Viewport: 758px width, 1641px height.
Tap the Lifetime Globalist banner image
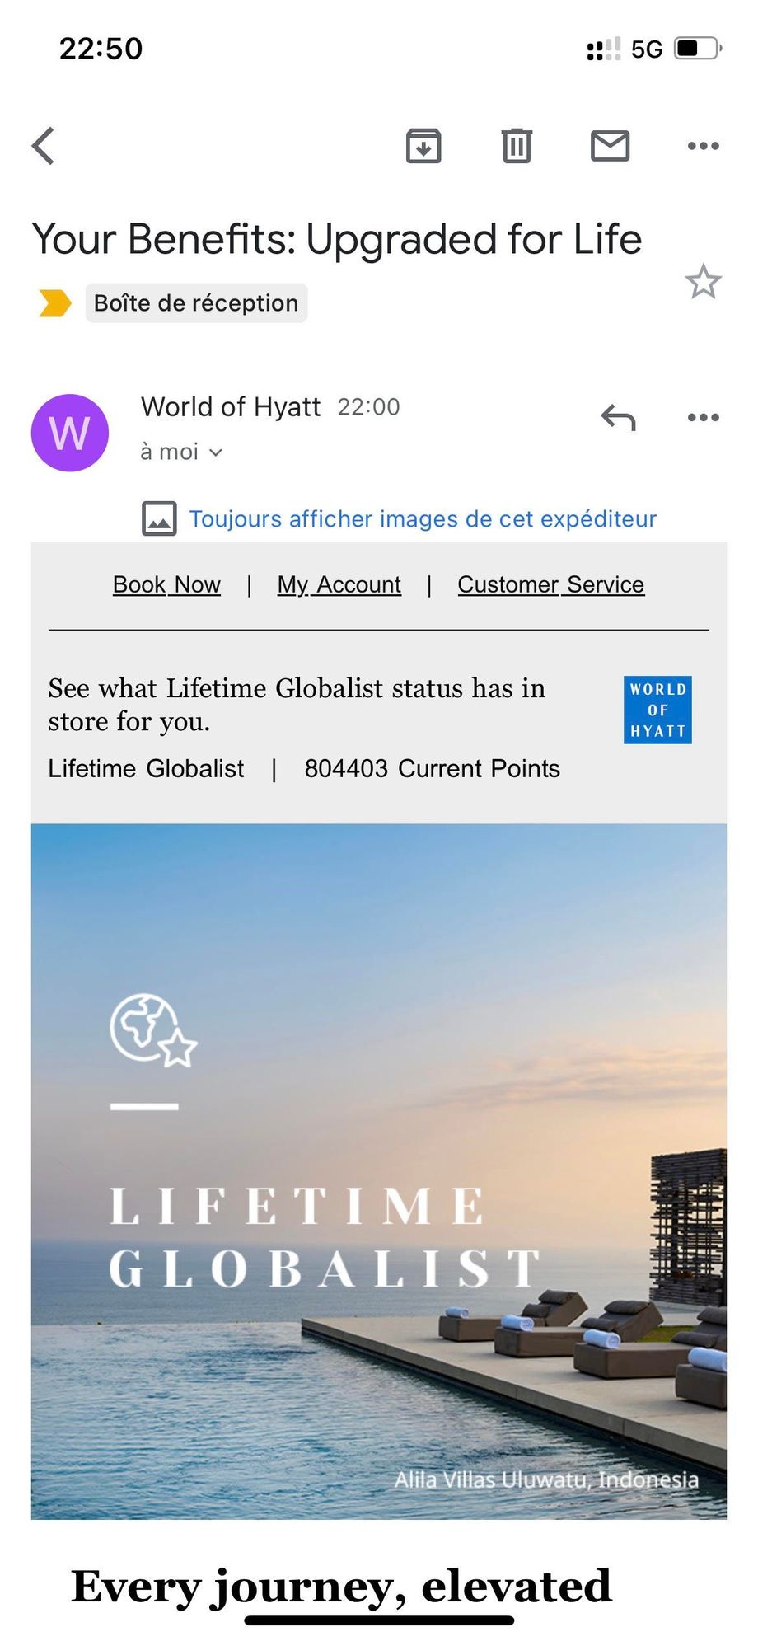coord(379,1170)
